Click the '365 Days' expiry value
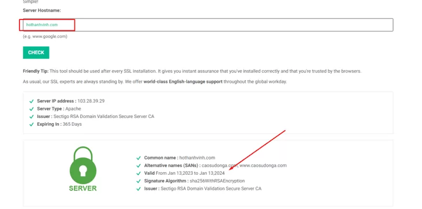Screen dimensions: 422x209 (x=72, y=124)
